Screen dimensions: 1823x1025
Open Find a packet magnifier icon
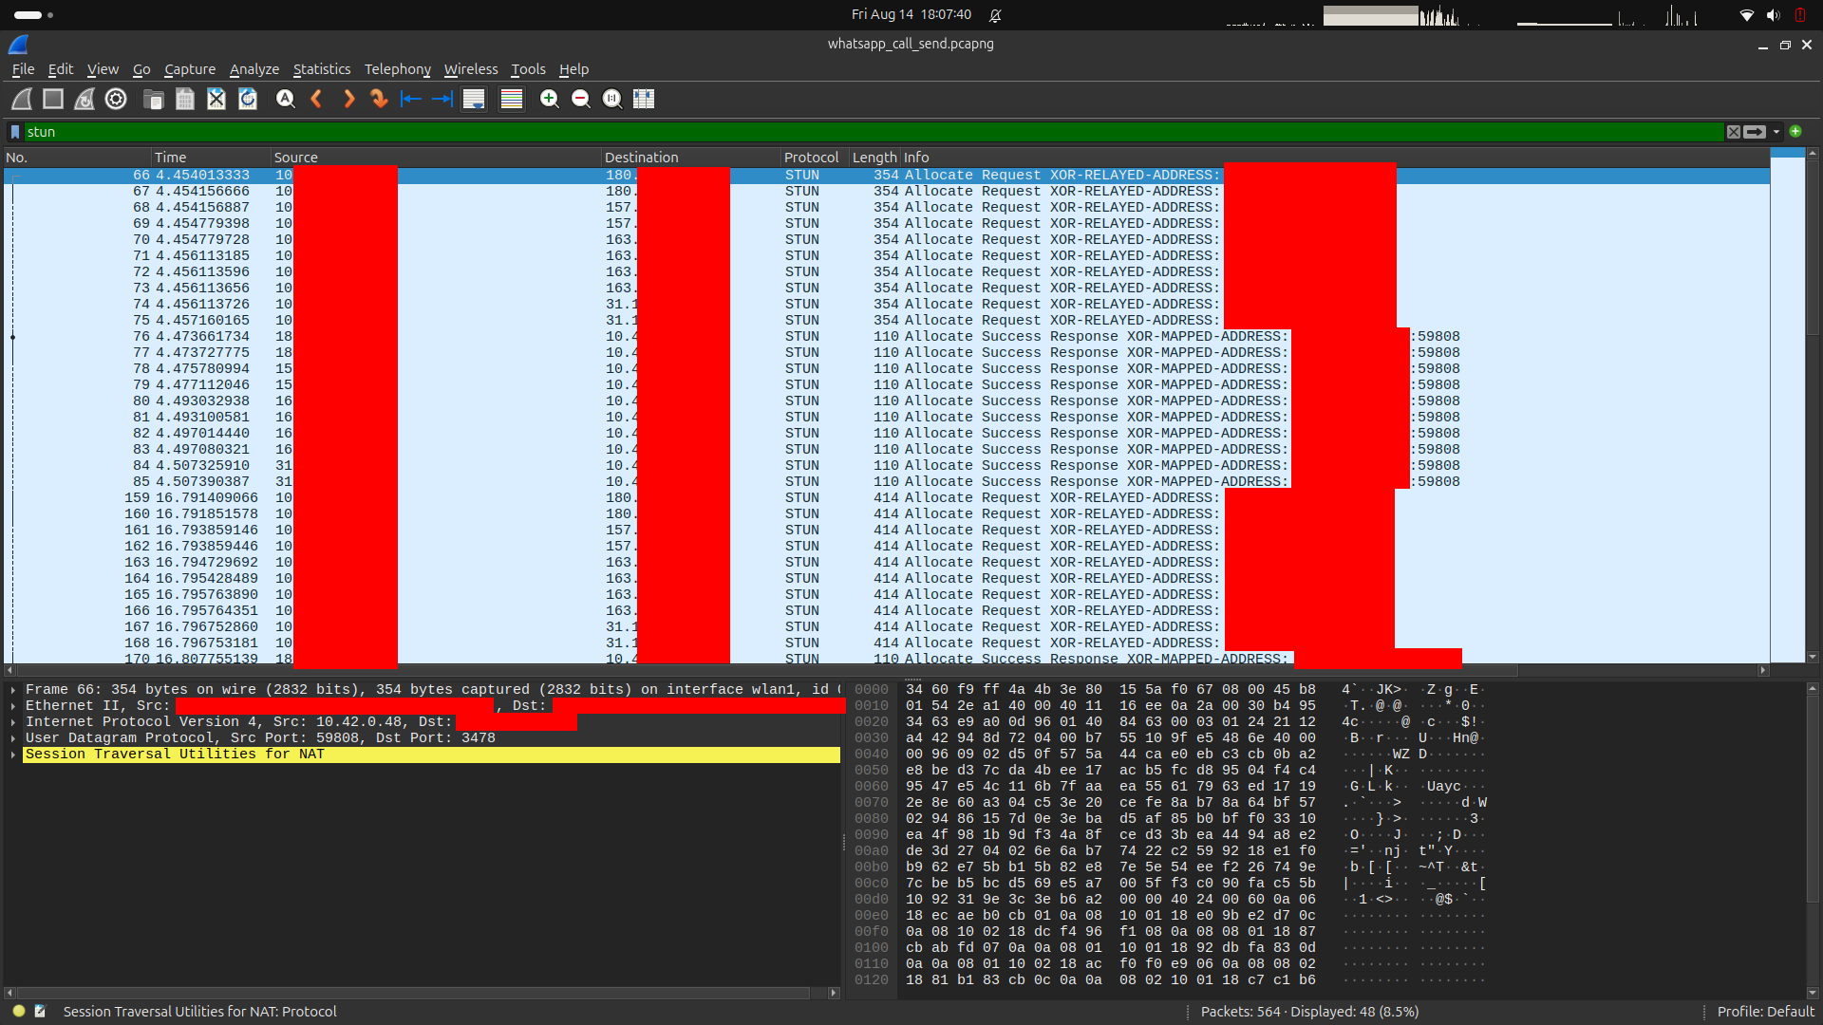pos(285,99)
